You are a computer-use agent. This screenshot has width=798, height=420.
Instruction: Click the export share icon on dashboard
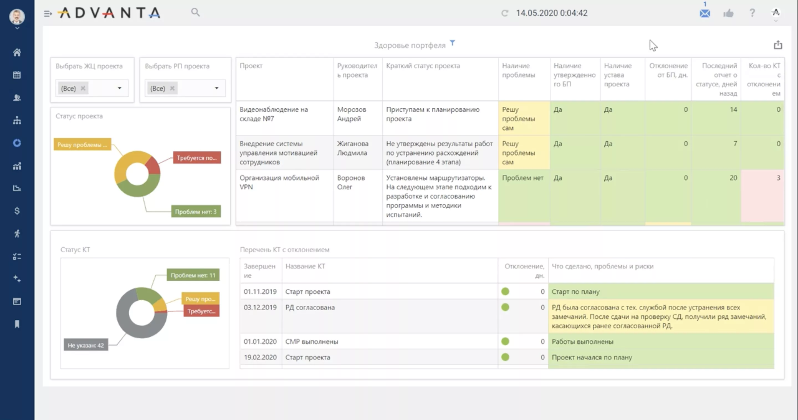(778, 45)
